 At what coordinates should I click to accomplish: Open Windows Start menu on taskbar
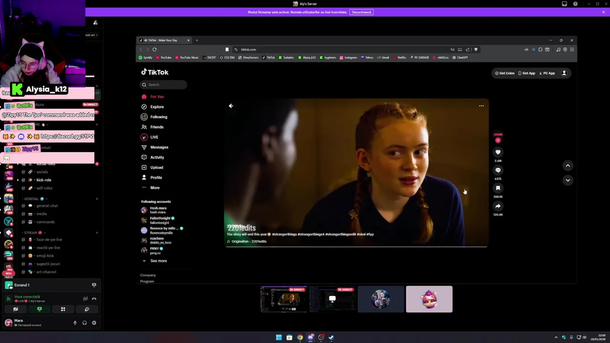(x=279, y=337)
